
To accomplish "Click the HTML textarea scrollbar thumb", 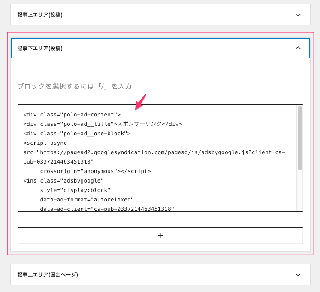I will coord(299,137).
